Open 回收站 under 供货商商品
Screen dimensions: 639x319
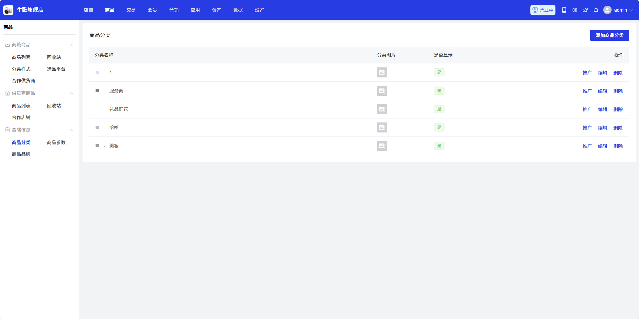54,106
